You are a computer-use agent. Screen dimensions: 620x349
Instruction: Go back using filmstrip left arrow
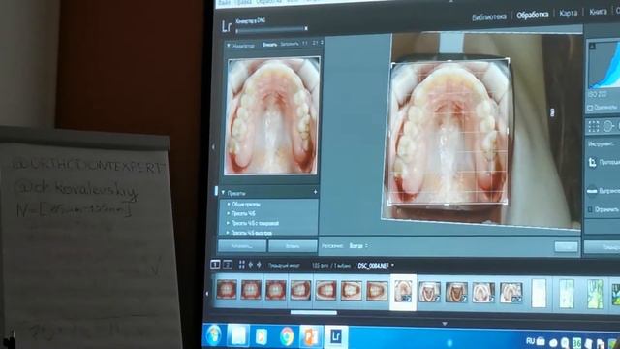click(x=250, y=265)
